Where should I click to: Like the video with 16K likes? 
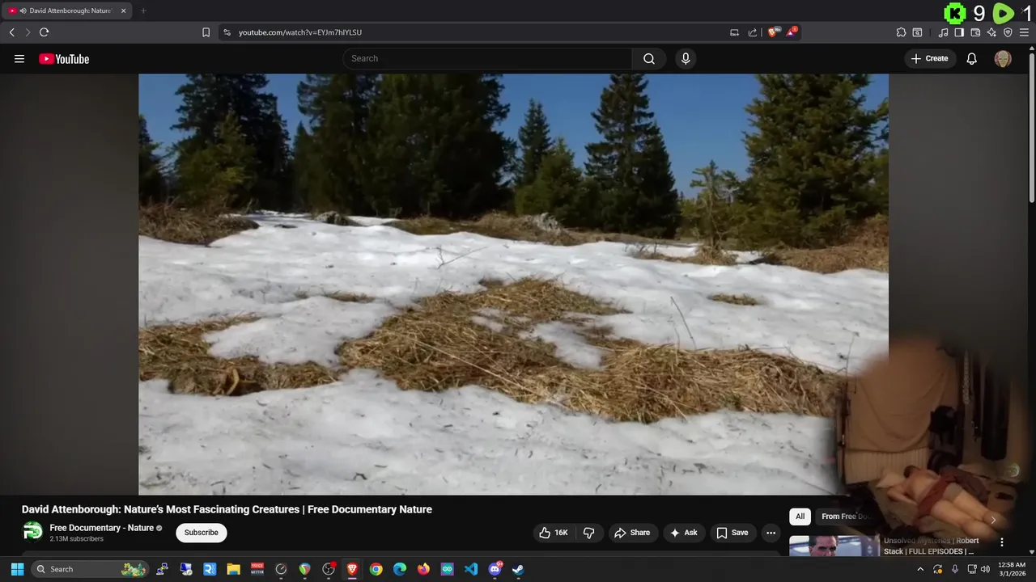pos(554,533)
